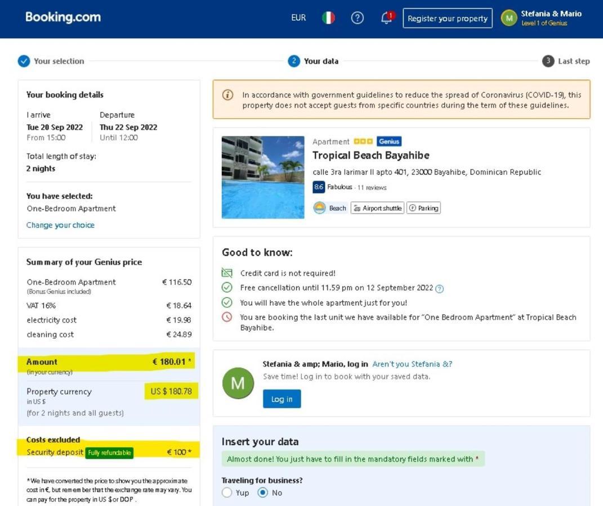Click the step 3 Last step circle
Image resolution: width=603 pixels, height=506 pixels.
click(x=548, y=61)
